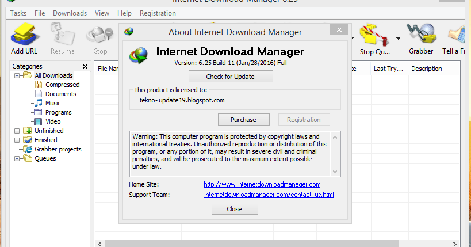Open the Registration menu

(x=158, y=13)
